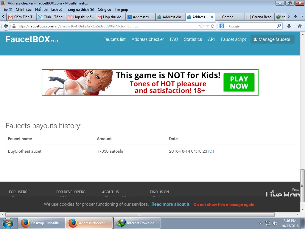Click the address bar URL field
The height and width of the screenshot is (229, 305).
coord(107,26)
